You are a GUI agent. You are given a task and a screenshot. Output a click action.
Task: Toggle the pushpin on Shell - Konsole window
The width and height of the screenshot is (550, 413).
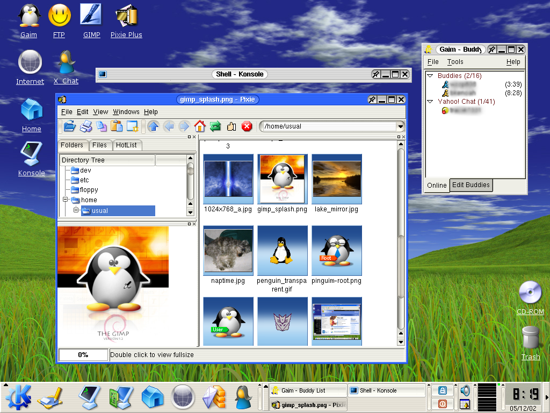375,74
